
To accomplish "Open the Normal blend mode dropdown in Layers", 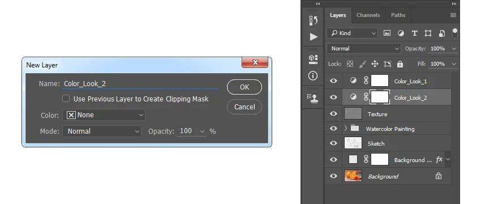I will 364,49.
